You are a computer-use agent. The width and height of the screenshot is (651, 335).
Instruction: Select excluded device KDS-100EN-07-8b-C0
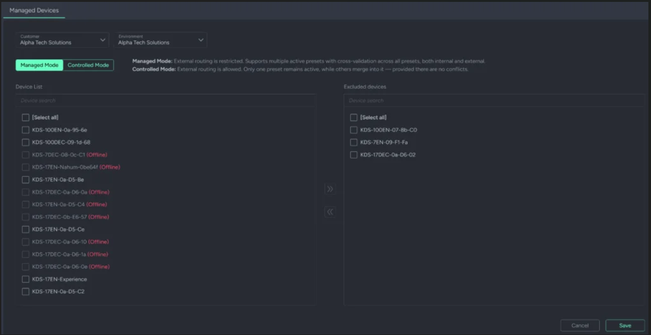tap(354, 130)
